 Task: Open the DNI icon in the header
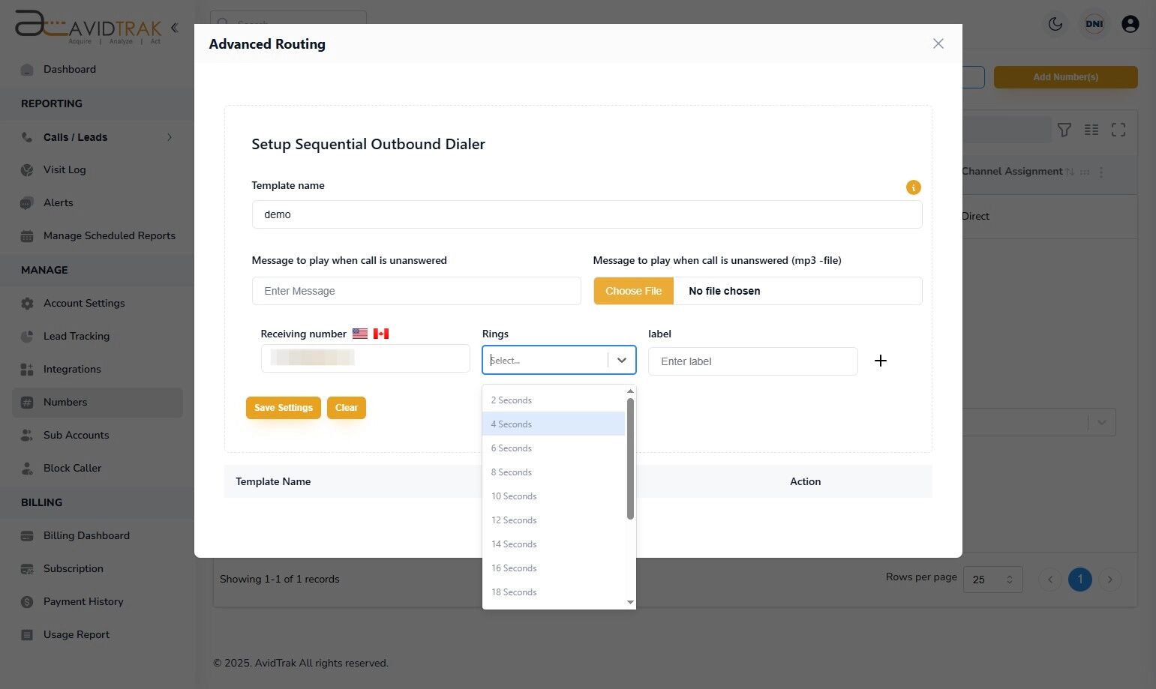coord(1094,23)
